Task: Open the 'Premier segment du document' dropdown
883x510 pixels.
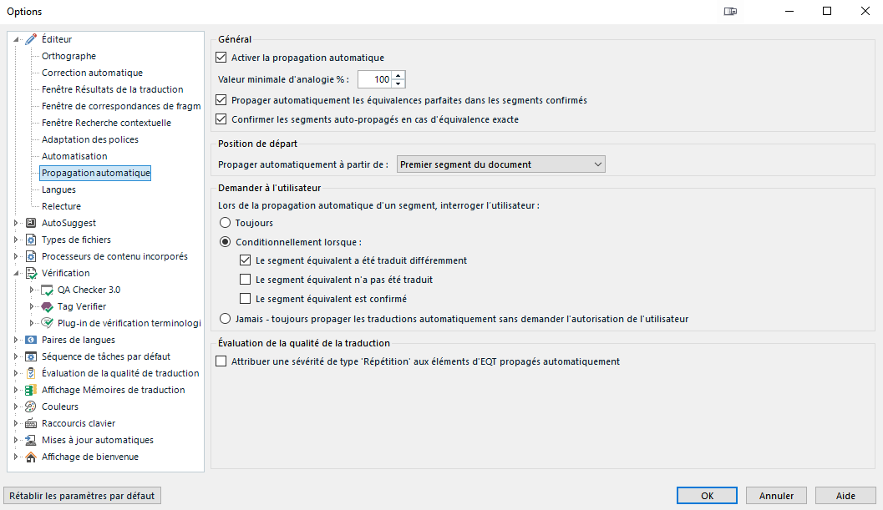Action: click(x=598, y=164)
